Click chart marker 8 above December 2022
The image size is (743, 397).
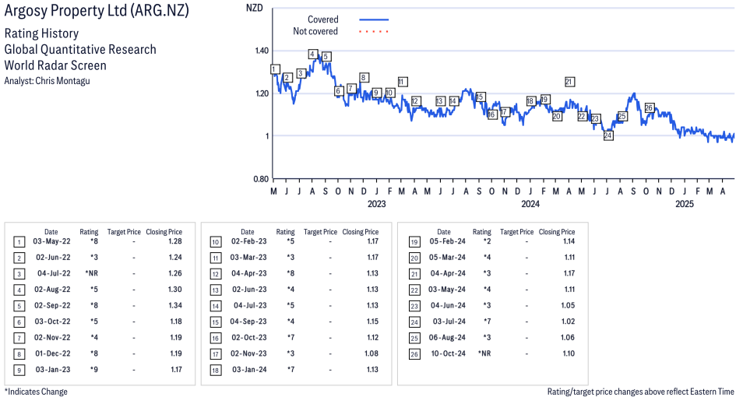point(364,78)
